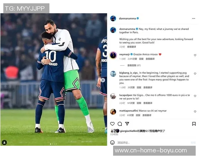The width and height of the screenshot is (199, 159).
Task: Like bigbang_is_vips_ comment heart
Action: [x=195, y=74]
